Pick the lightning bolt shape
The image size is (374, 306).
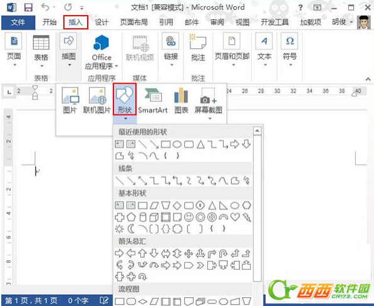click(247, 217)
